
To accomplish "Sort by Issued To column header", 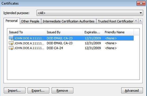I will 26,32.
